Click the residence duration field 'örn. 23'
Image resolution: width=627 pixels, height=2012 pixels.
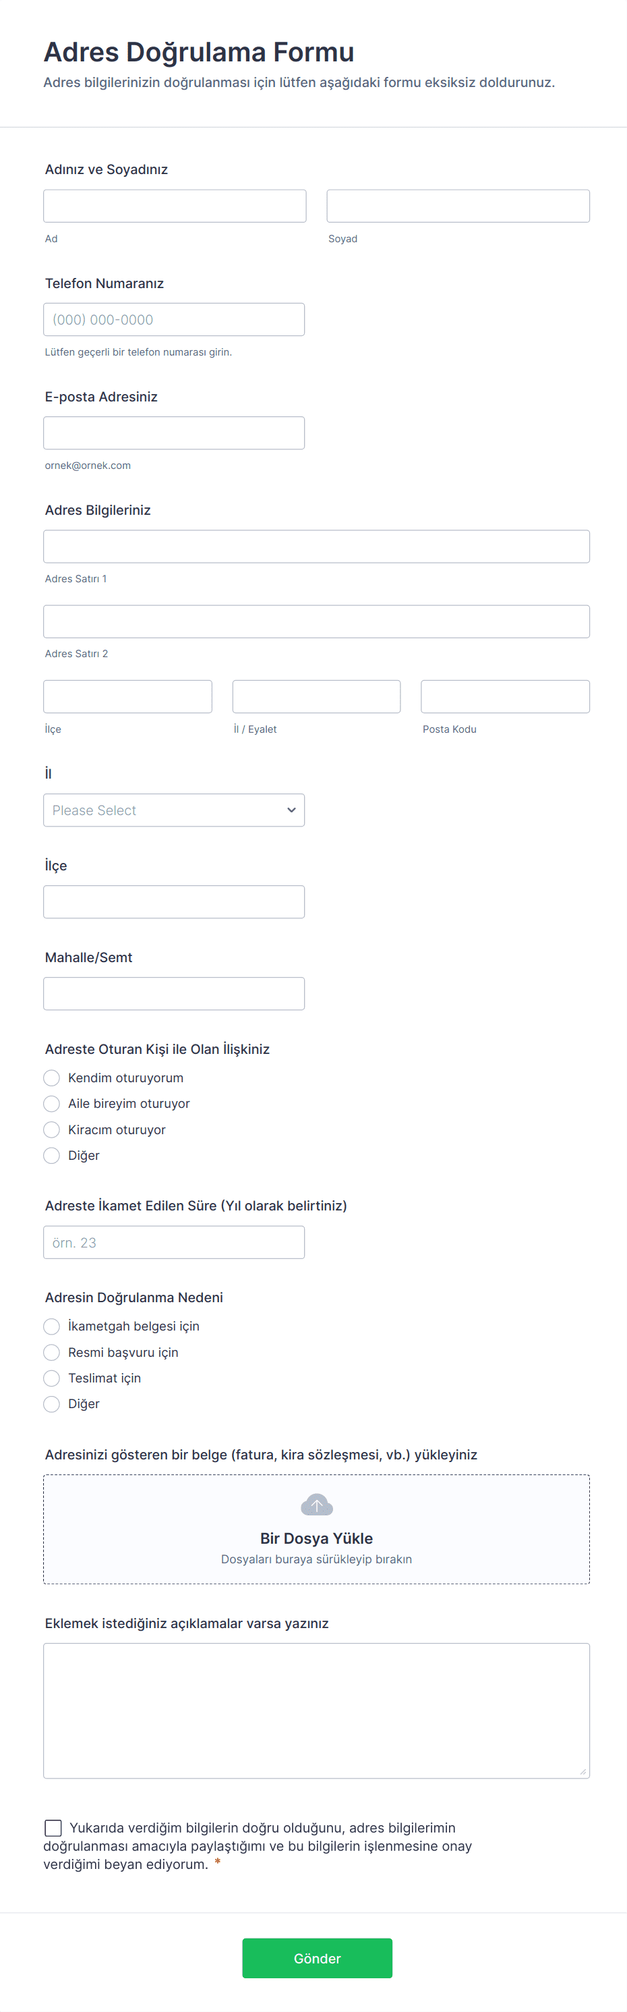[173, 1242]
